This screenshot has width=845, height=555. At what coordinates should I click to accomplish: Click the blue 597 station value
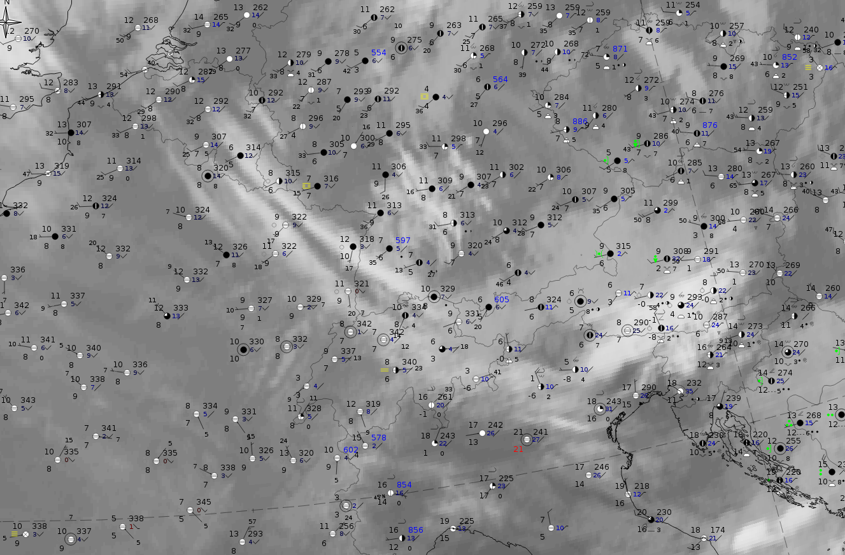[x=402, y=241]
